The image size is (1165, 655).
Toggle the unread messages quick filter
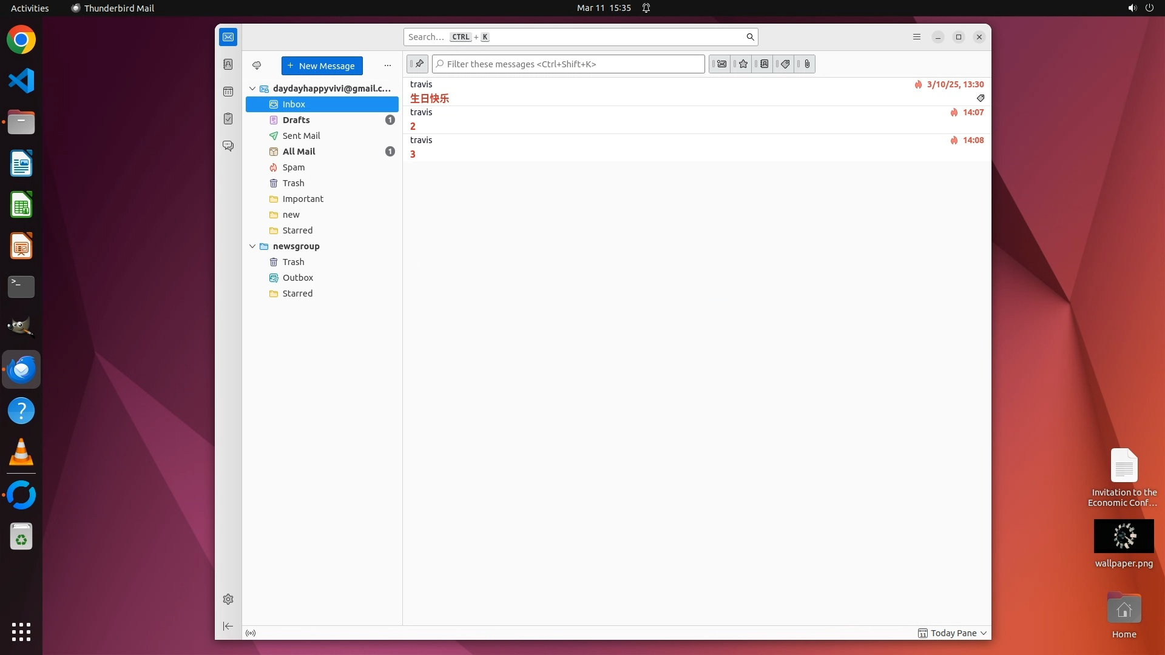tap(721, 64)
